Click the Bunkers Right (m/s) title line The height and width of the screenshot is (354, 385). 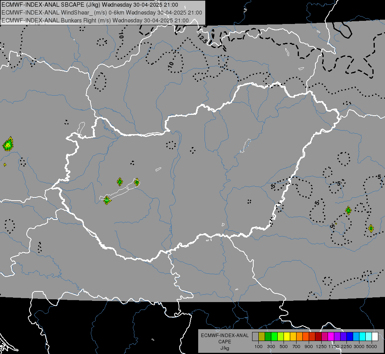click(95, 20)
